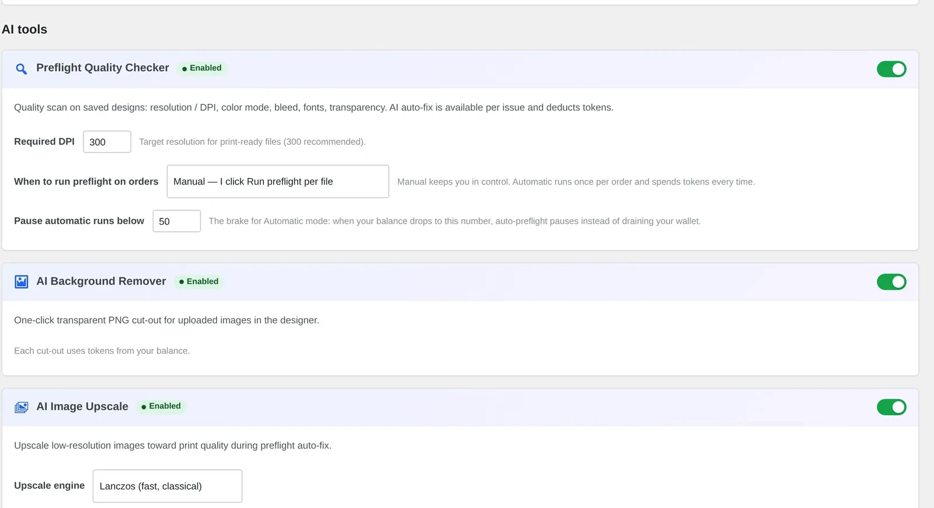The image size is (934, 508).
Task: Click the Pause automatic runs below field
Action: [x=177, y=221]
